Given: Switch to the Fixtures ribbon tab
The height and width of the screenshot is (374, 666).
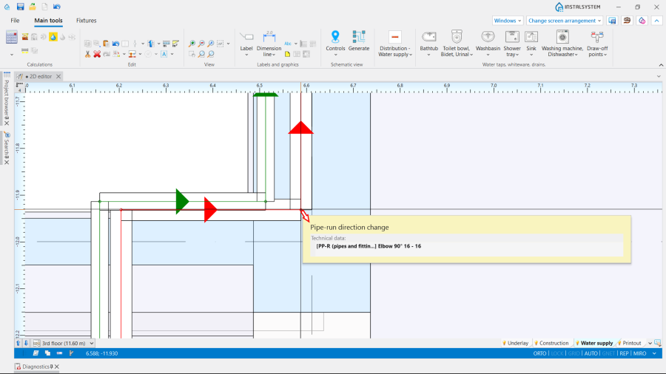Looking at the screenshot, I should [86, 21].
